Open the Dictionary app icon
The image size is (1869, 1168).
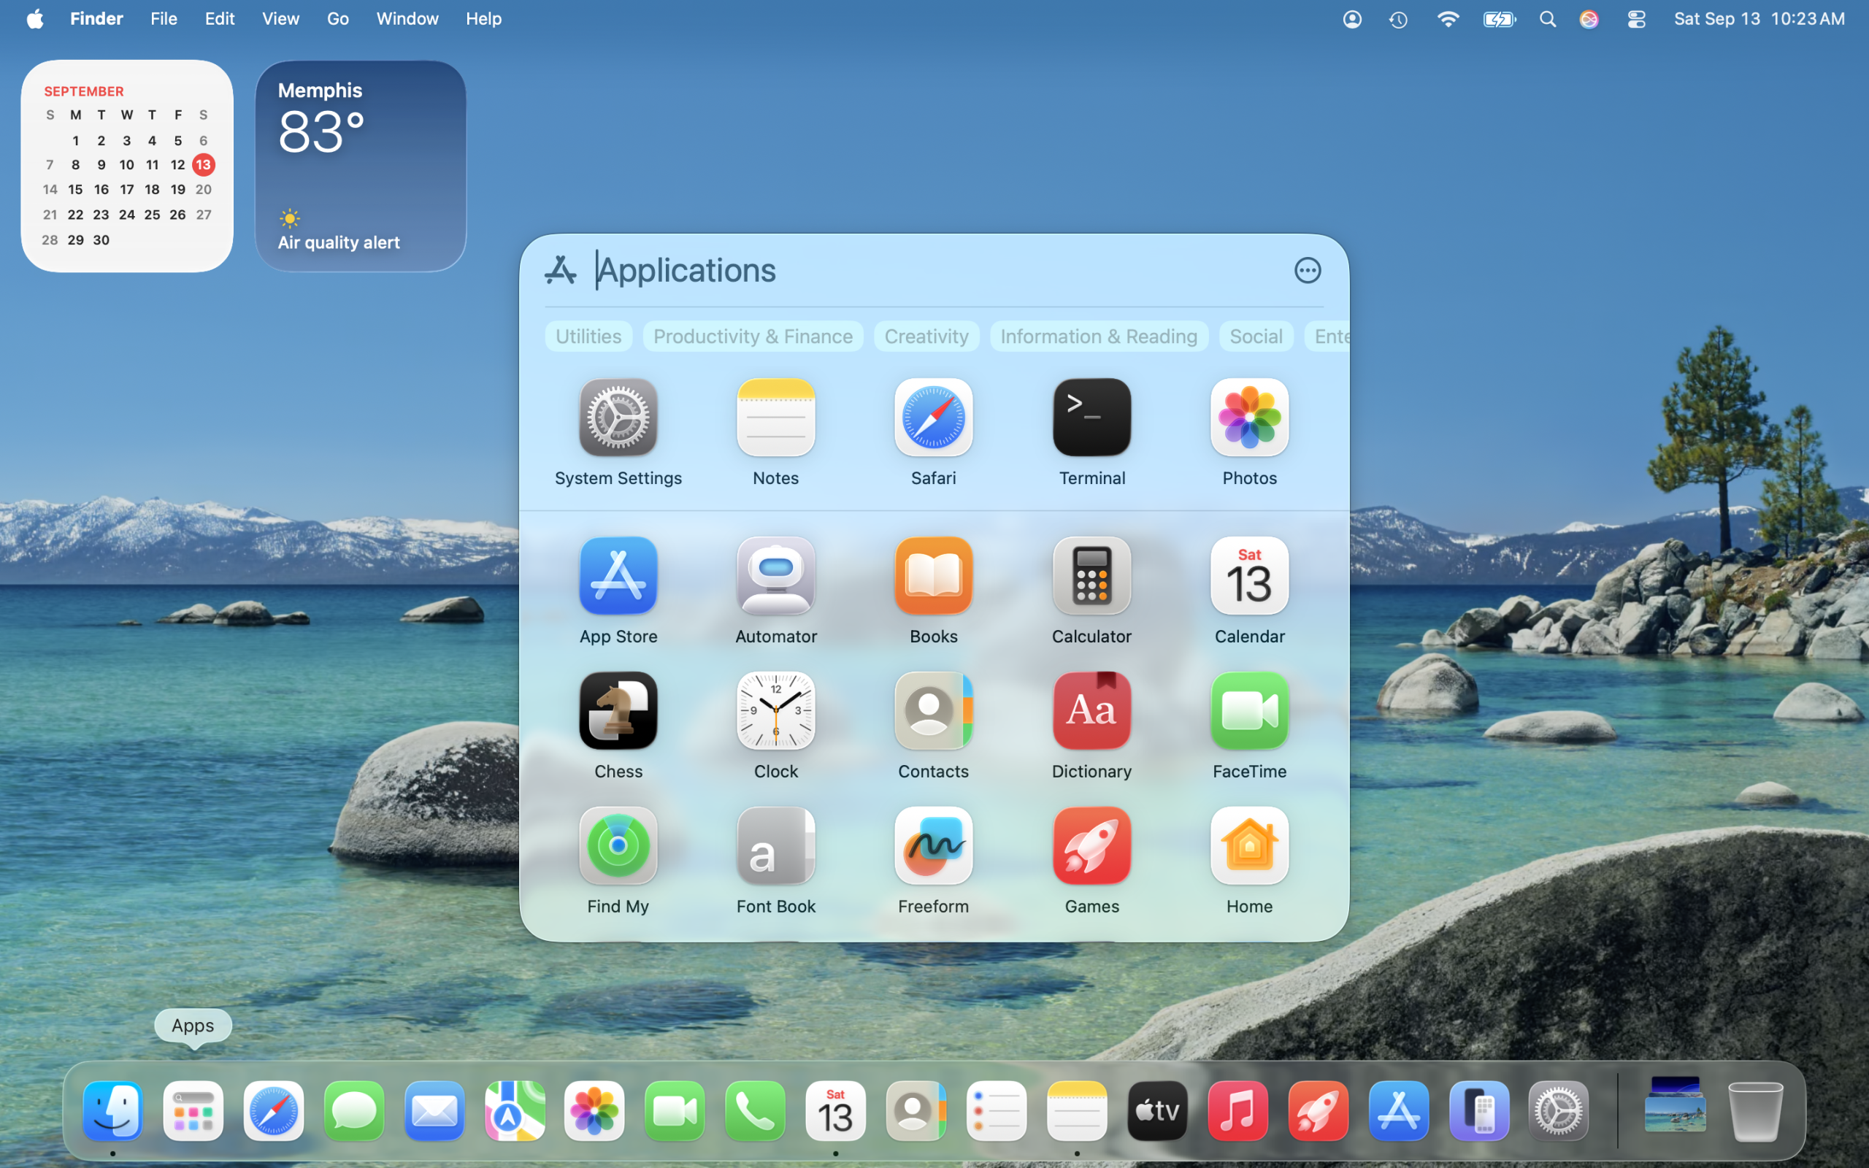click(1091, 712)
